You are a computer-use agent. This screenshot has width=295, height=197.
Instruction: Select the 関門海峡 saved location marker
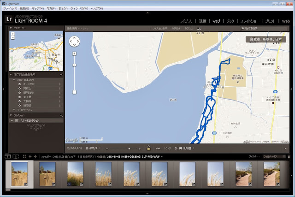point(19,93)
